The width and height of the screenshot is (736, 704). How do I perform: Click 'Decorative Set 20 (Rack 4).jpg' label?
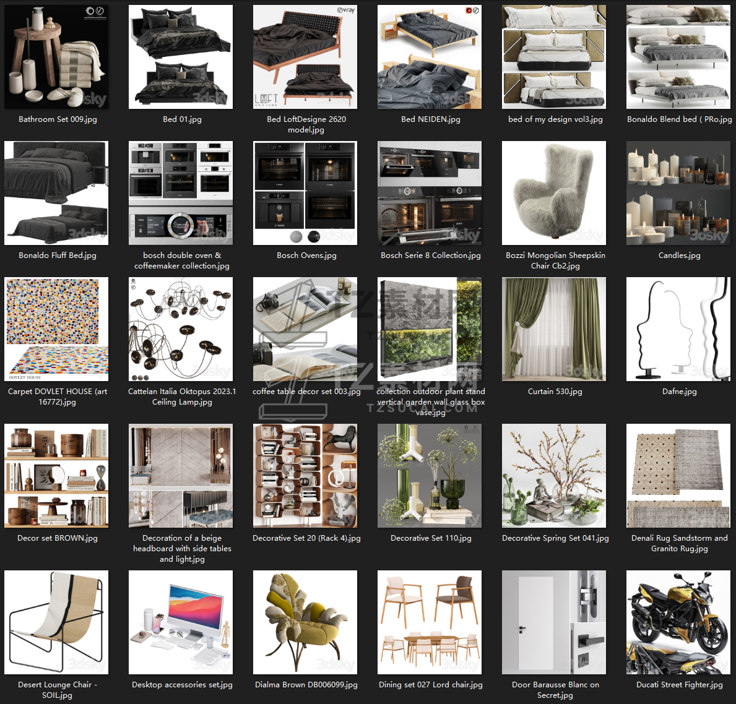306,538
